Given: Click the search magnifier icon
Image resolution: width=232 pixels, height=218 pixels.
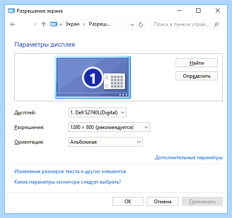Looking at the screenshot, I should 216,24.
